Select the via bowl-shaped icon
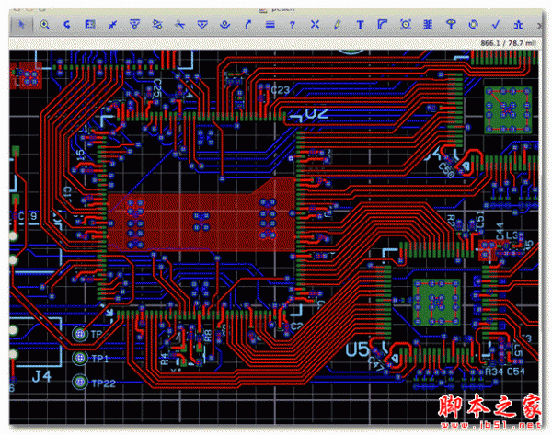Viewport: 552px width, 435px height. click(x=225, y=25)
